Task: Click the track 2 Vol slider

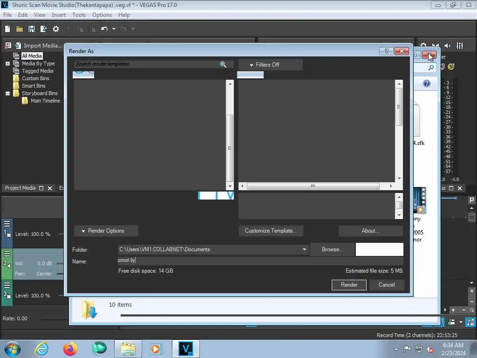Action: coord(60,264)
